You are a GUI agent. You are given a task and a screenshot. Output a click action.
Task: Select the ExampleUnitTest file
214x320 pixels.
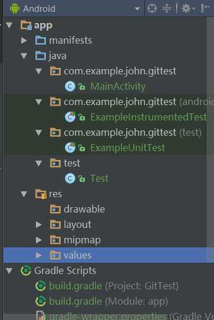pos(127,148)
